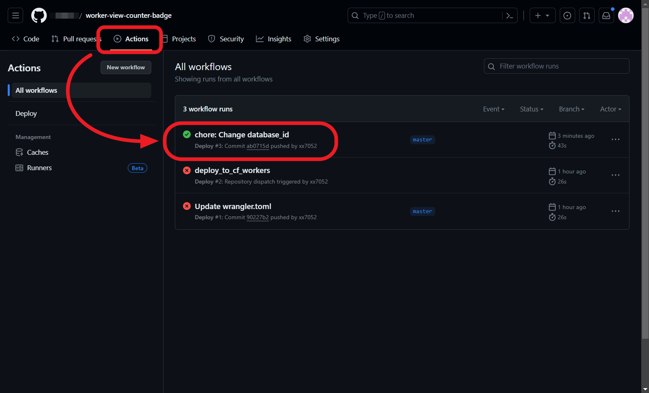Open the command palette icon
The width and height of the screenshot is (649, 393).
[510, 15]
